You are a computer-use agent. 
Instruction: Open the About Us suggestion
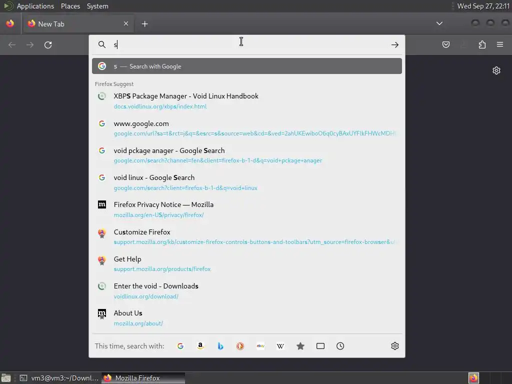click(x=247, y=318)
